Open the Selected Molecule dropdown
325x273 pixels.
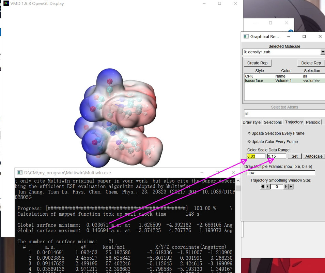pos(323,52)
